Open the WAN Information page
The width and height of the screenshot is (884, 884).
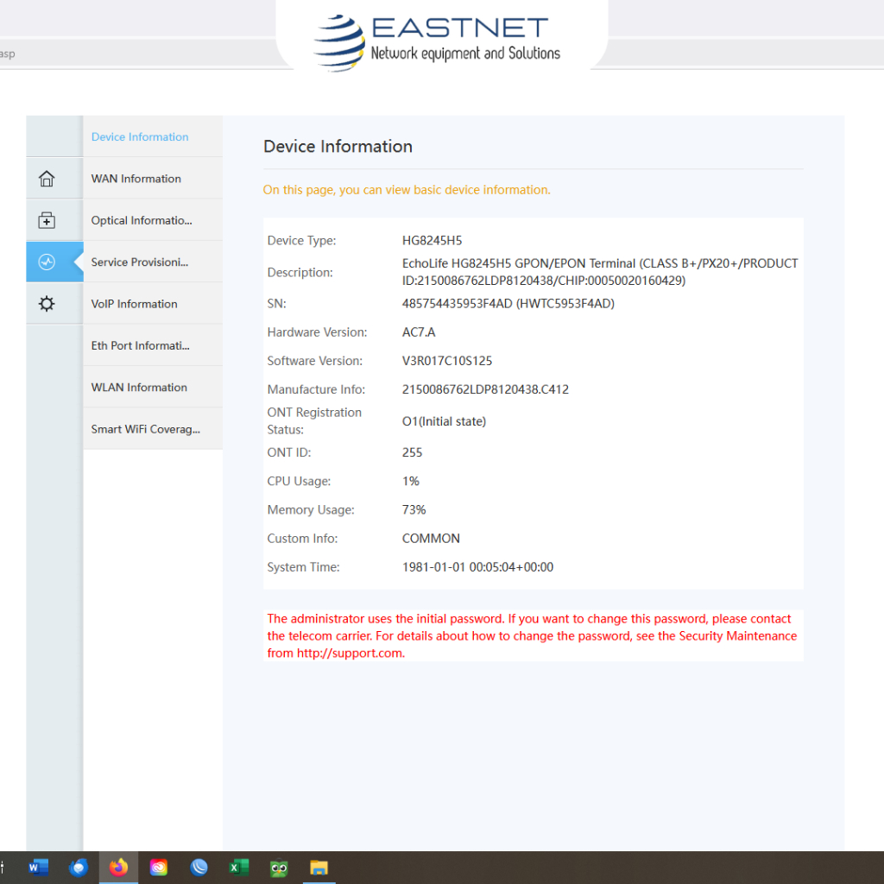(x=136, y=179)
